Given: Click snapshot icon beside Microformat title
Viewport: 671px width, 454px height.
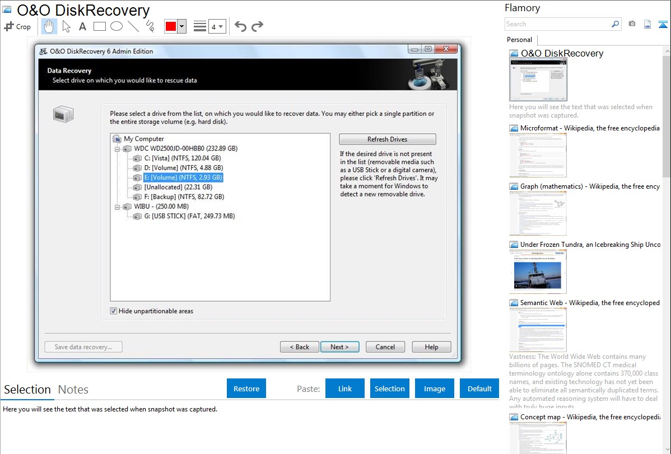Looking at the screenshot, I should [514, 128].
